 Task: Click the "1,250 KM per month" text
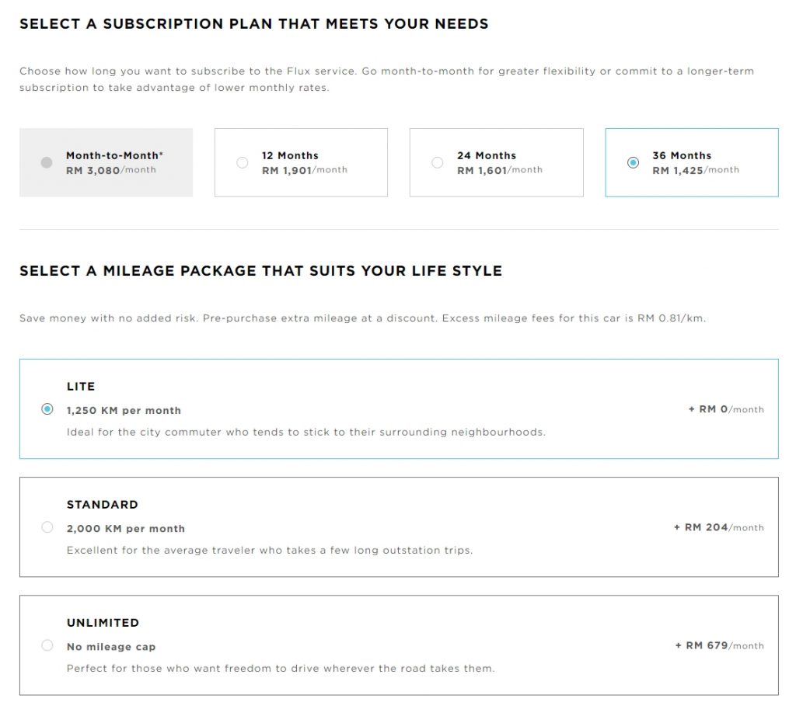click(124, 411)
